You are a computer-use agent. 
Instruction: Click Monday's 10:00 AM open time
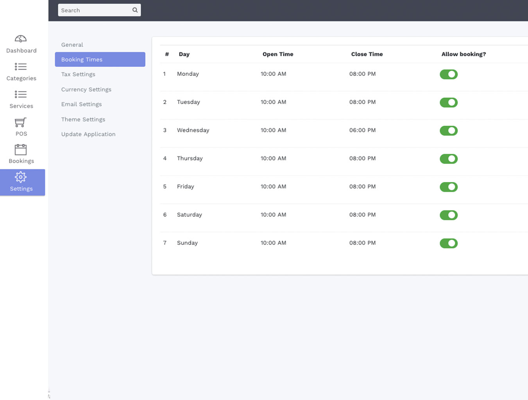(x=274, y=74)
